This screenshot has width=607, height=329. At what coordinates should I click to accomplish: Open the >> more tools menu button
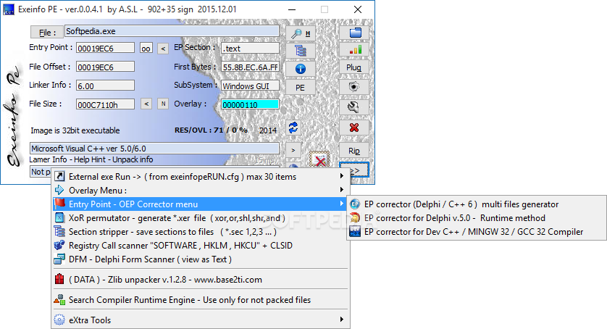354,170
